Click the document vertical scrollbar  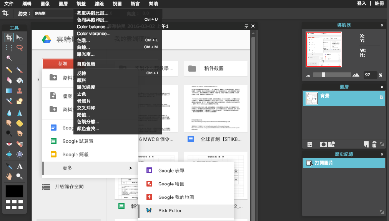tap(253, 126)
